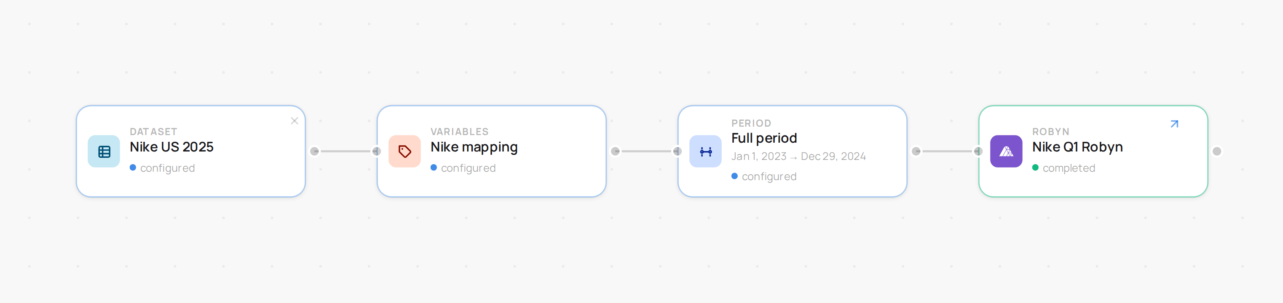This screenshot has height=303, width=1283.
Task: Click the Variables tag icon
Action: pos(404,151)
